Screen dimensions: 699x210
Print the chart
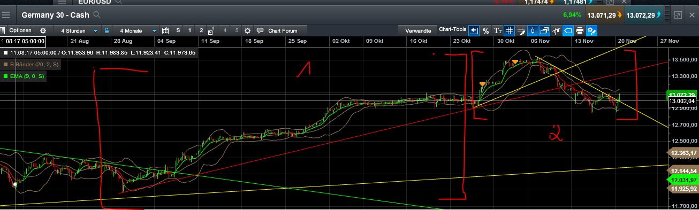point(580,30)
